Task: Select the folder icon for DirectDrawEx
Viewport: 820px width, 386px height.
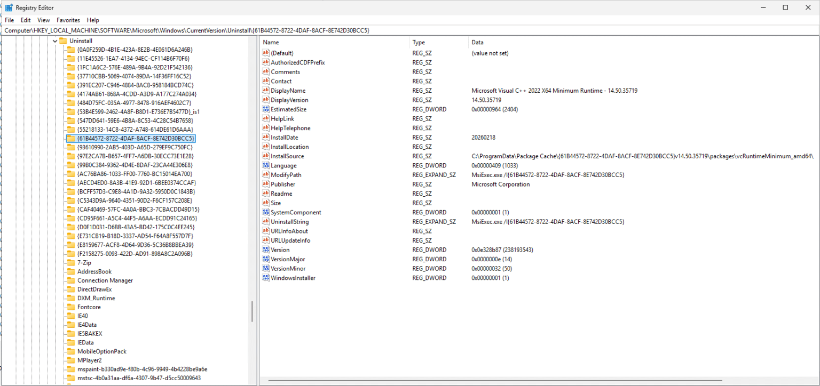Action: [71, 289]
